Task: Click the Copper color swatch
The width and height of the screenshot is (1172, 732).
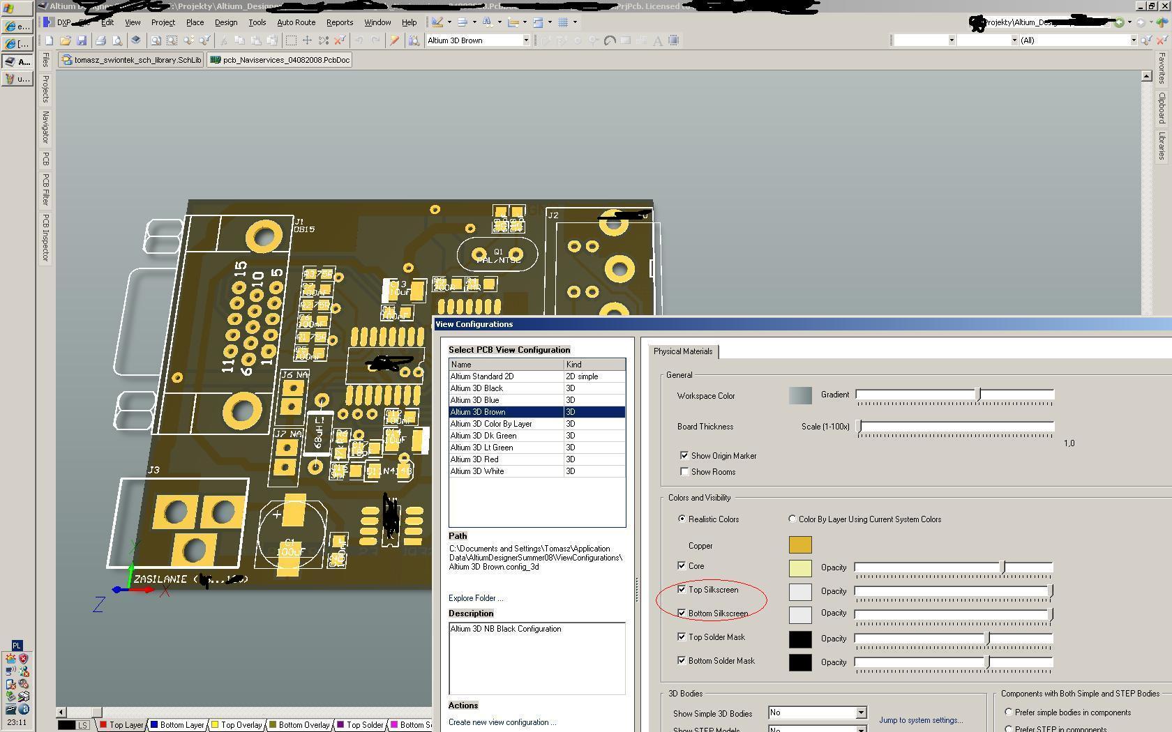Action: pos(800,544)
